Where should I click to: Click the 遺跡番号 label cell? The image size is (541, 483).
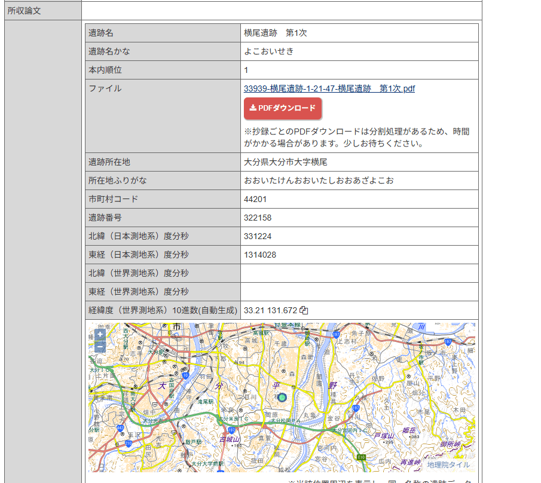163,218
